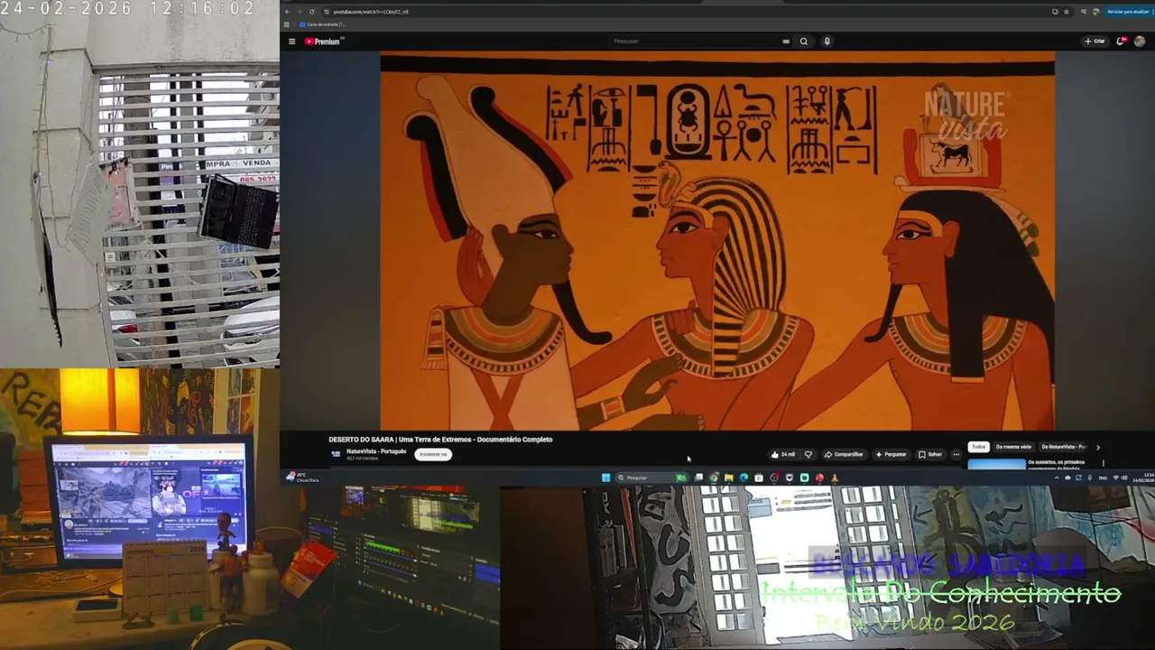Save the video with Salvar
1155x650 pixels.
[x=930, y=454]
